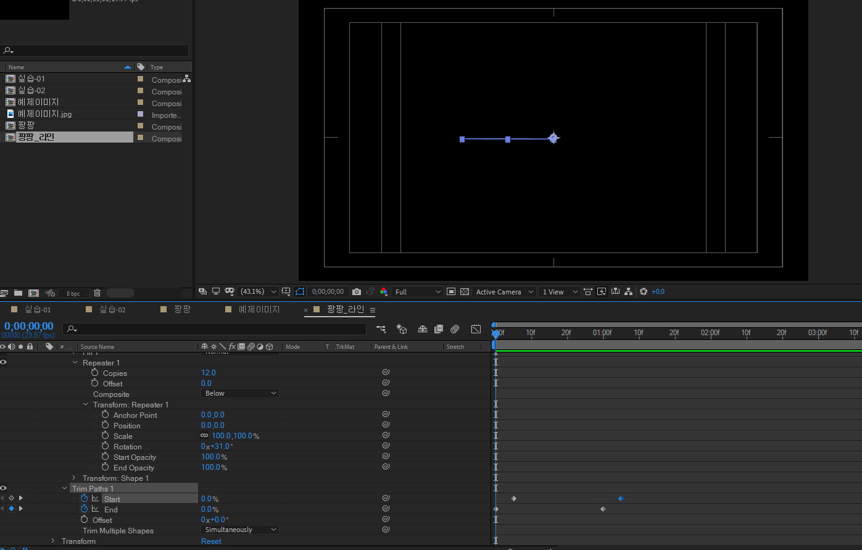Click Reset link for Transform
This screenshot has width=862, height=550.
(211, 541)
